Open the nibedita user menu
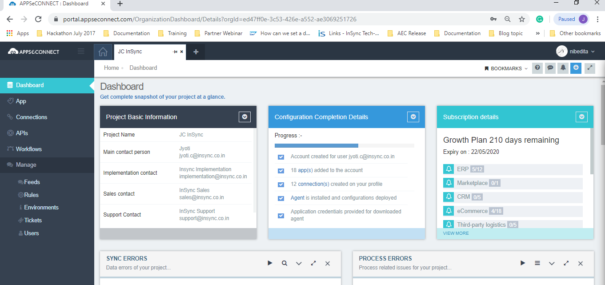 point(576,52)
